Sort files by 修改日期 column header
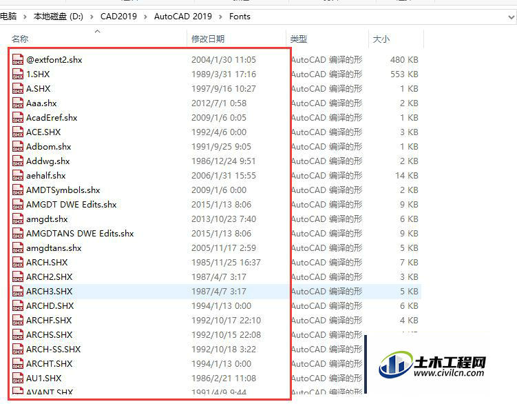The height and width of the screenshot is (404, 517). coord(208,39)
